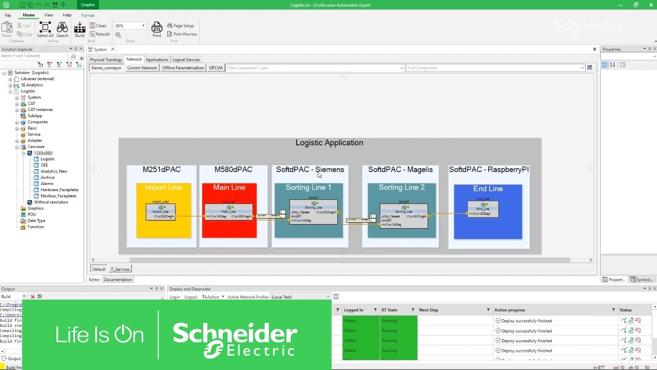Switch to the View ribbon tab
Screen dimensions: 657x370
tap(49, 15)
